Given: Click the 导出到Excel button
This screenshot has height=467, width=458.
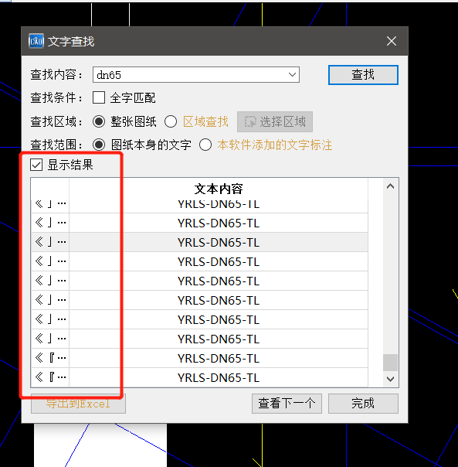Looking at the screenshot, I should tap(78, 404).
